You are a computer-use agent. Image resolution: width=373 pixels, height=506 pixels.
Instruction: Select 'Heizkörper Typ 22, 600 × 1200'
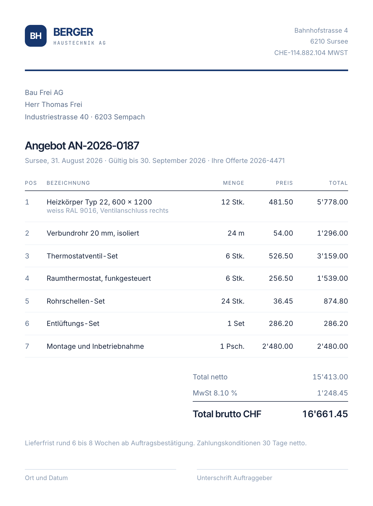tap(99, 202)
